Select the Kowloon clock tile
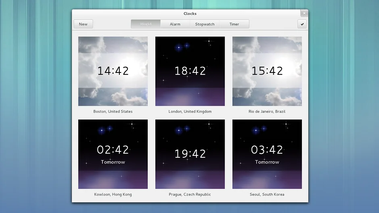This screenshot has width=379, height=213. [x=113, y=154]
